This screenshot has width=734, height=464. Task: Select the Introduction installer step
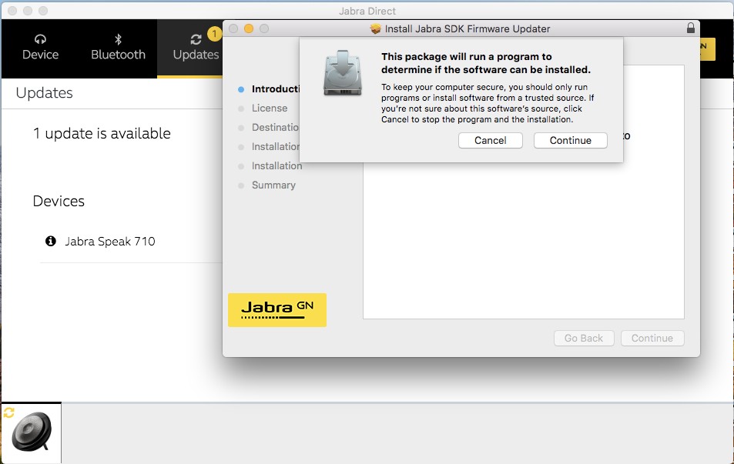click(275, 88)
